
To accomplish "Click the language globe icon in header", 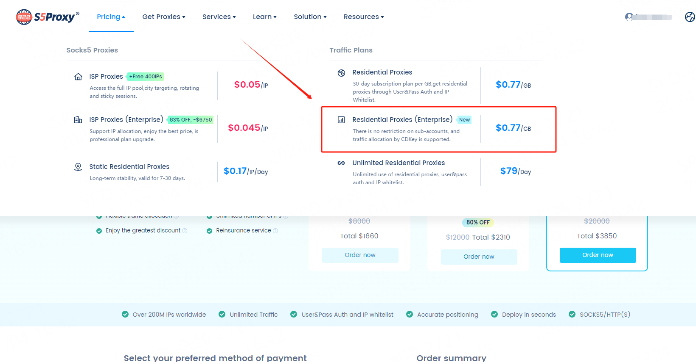I will 690,17.
